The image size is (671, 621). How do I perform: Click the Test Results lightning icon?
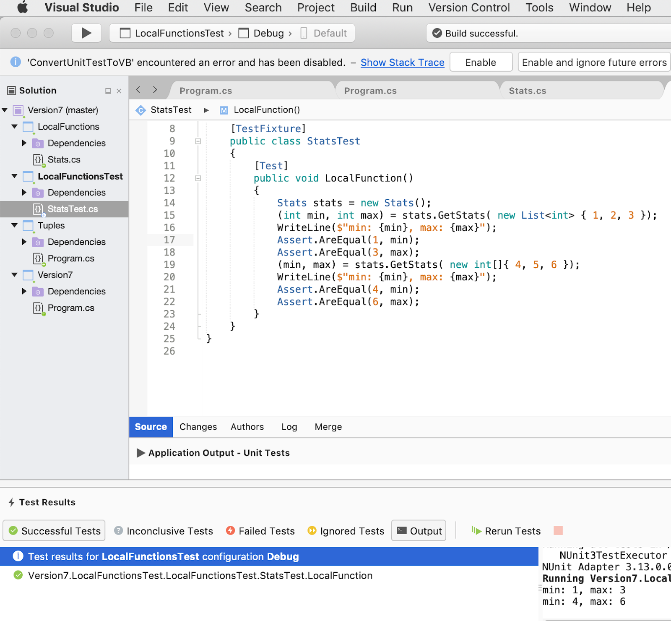pos(12,502)
